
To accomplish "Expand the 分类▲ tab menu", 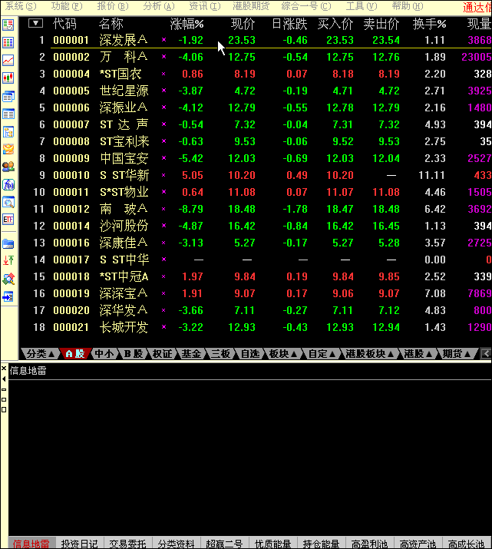I will (x=41, y=354).
